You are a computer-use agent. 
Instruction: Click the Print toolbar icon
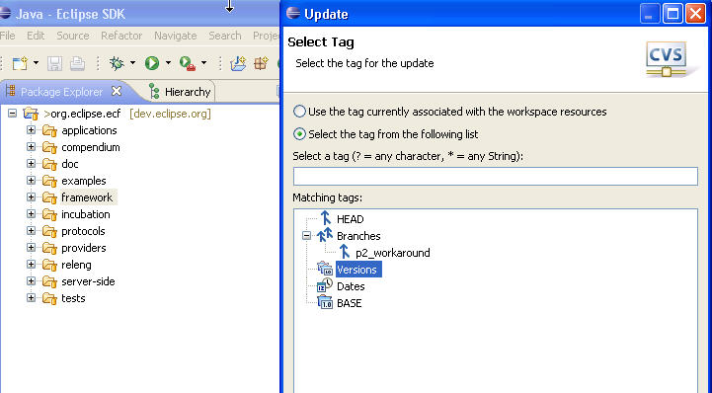coord(77,63)
